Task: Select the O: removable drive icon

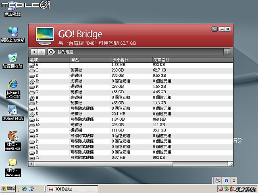Action: 32,136
